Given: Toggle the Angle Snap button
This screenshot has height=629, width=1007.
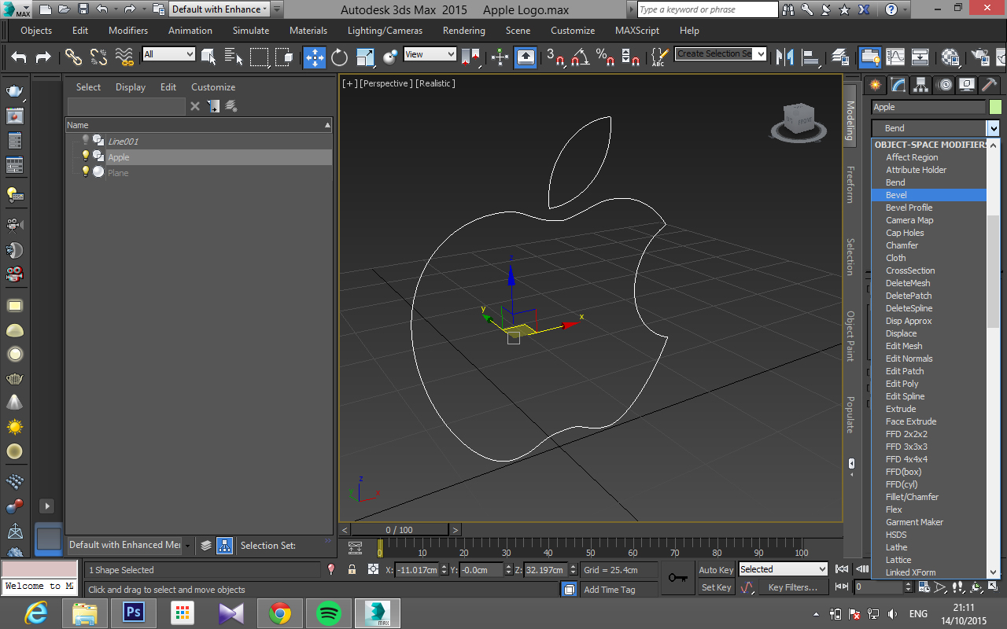Looking at the screenshot, I should (581, 57).
